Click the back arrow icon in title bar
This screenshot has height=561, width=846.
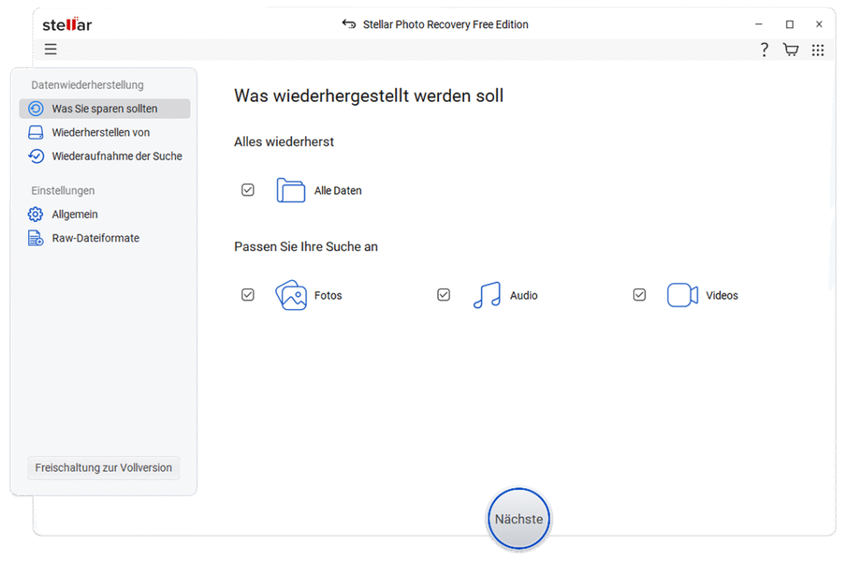click(349, 24)
